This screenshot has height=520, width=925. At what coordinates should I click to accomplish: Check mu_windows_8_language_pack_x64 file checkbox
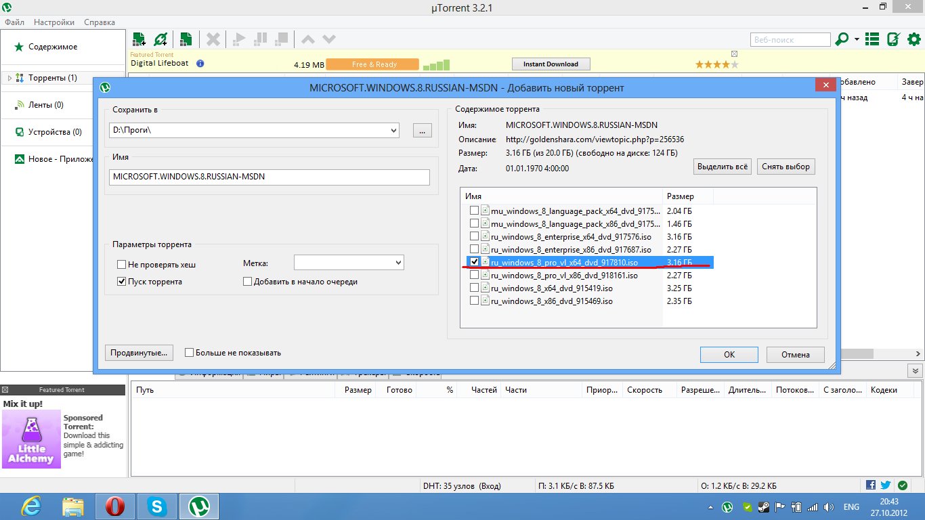(475, 211)
